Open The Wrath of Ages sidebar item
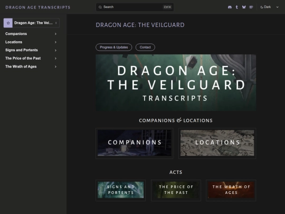This screenshot has width=285, height=214. (21, 67)
